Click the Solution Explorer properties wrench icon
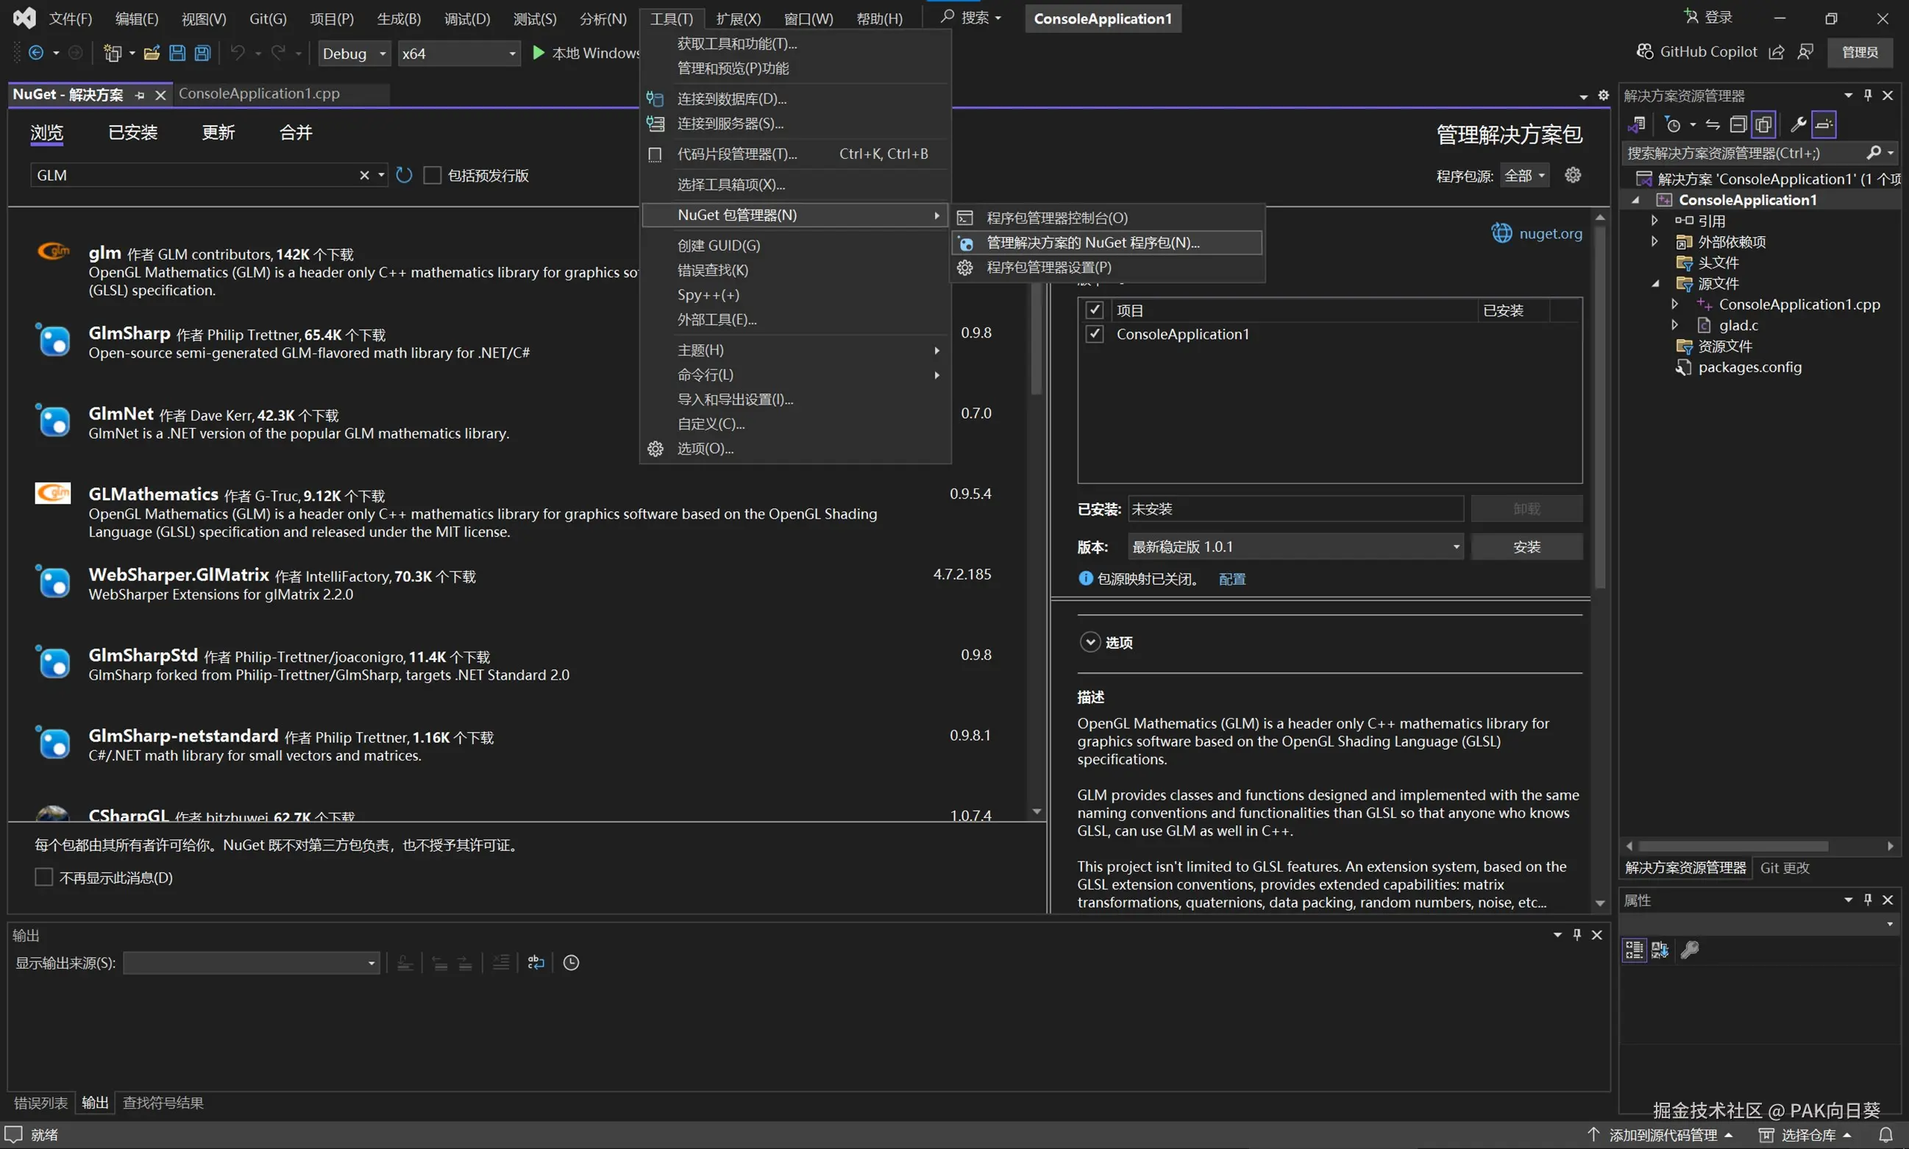This screenshot has width=1909, height=1149. click(1797, 124)
